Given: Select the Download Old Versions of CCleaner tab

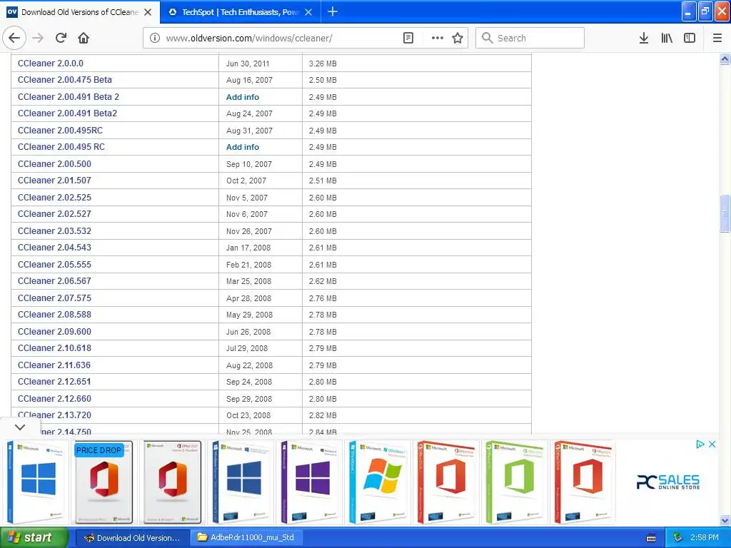Looking at the screenshot, I should [80, 12].
